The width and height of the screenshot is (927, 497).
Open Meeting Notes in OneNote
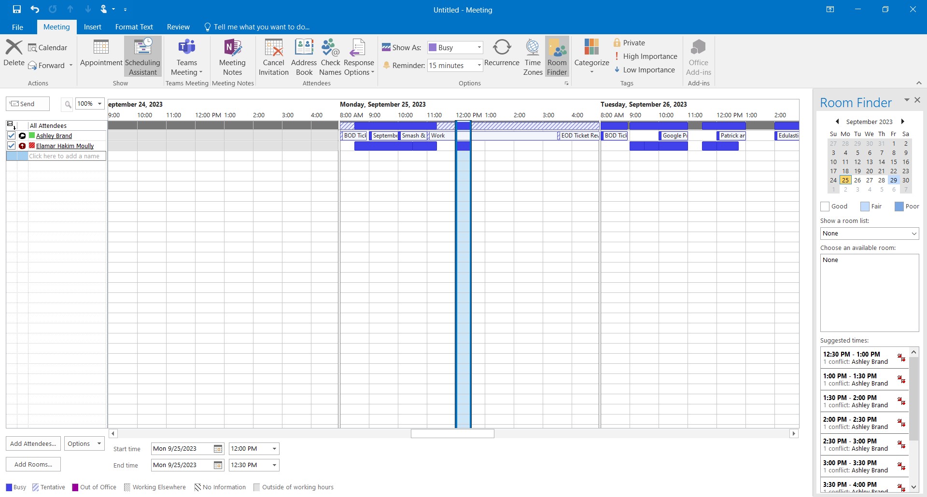click(x=232, y=56)
